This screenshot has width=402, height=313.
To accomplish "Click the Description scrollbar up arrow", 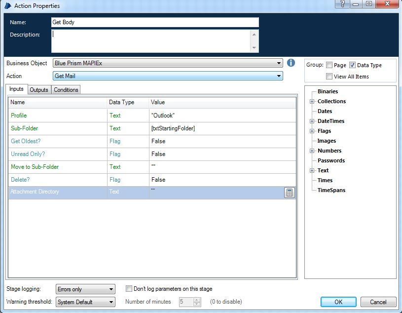I will click(254, 34).
